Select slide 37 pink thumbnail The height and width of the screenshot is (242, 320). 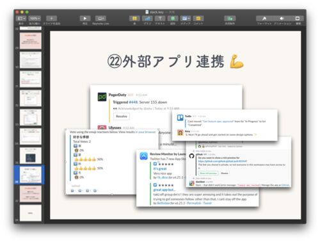31,194
